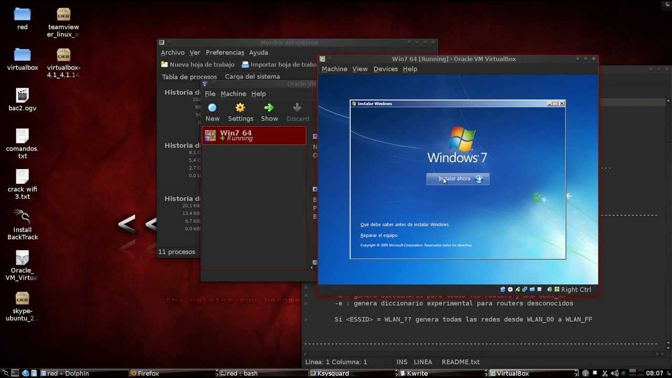Switch to the Carga del sistema tab
The height and width of the screenshot is (378, 672).
[x=253, y=77]
